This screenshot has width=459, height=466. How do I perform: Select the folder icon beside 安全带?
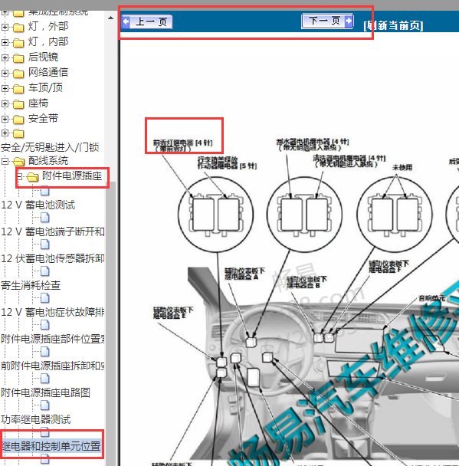[18, 120]
